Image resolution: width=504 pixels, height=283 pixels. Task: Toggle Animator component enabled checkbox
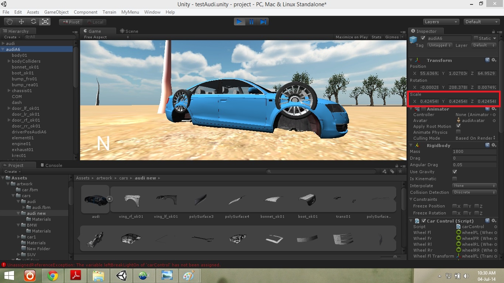(424, 109)
